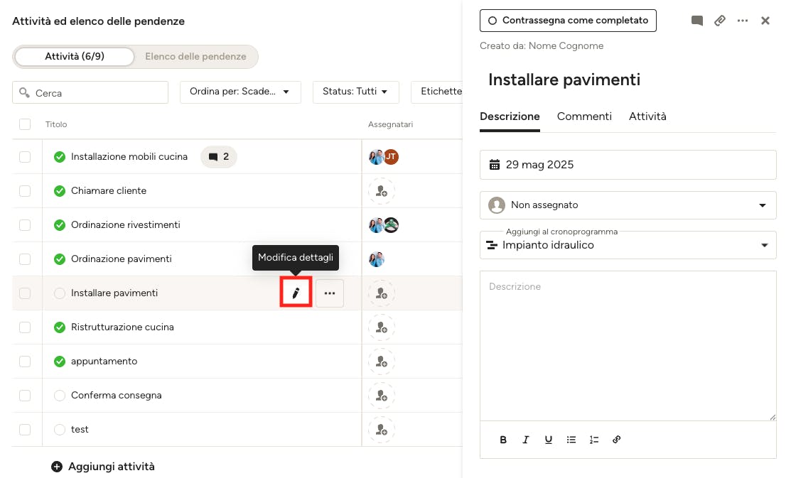Open the Non assegnato assignee dropdown
791x478 pixels.
pos(628,205)
